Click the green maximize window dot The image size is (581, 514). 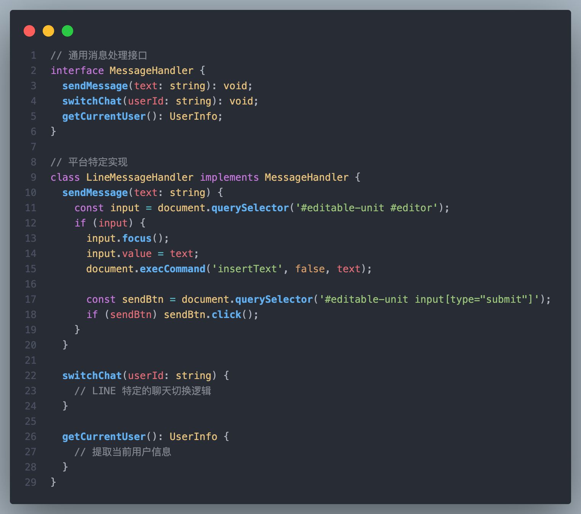click(x=67, y=31)
